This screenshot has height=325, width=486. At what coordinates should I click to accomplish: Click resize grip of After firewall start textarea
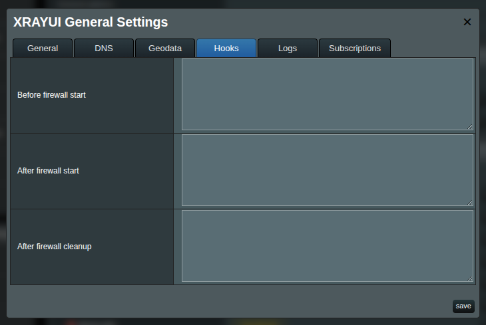[470, 203]
